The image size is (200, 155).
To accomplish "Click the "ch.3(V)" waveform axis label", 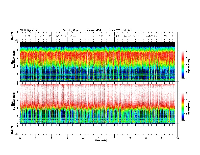I will [12, 130].
